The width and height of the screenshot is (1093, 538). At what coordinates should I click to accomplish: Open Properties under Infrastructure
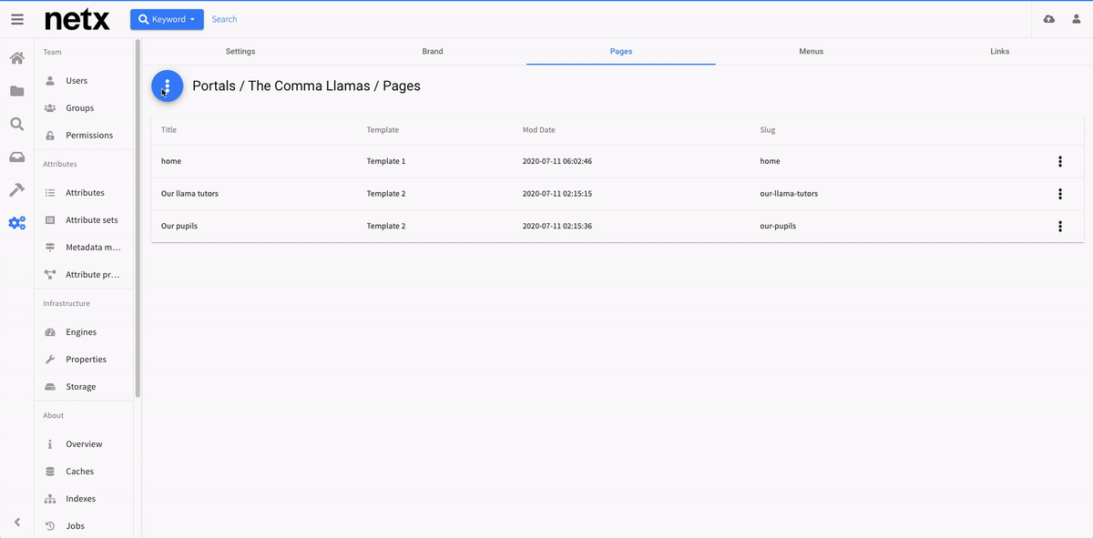84,360
